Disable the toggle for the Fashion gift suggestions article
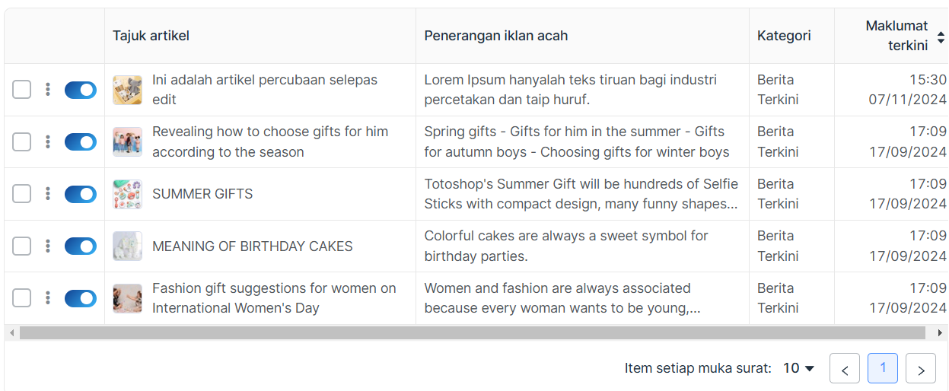Viewport: 949px width, 391px height. coord(80,297)
